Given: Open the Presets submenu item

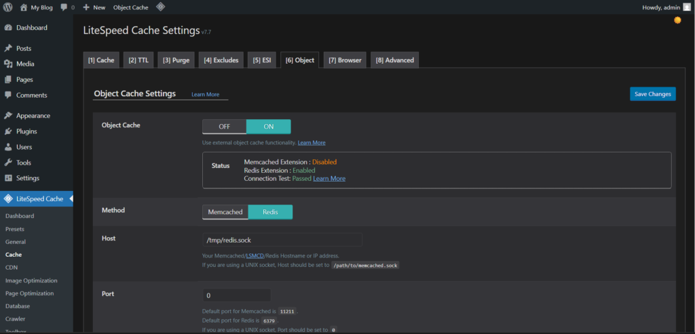Looking at the screenshot, I should [x=15, y=229].
